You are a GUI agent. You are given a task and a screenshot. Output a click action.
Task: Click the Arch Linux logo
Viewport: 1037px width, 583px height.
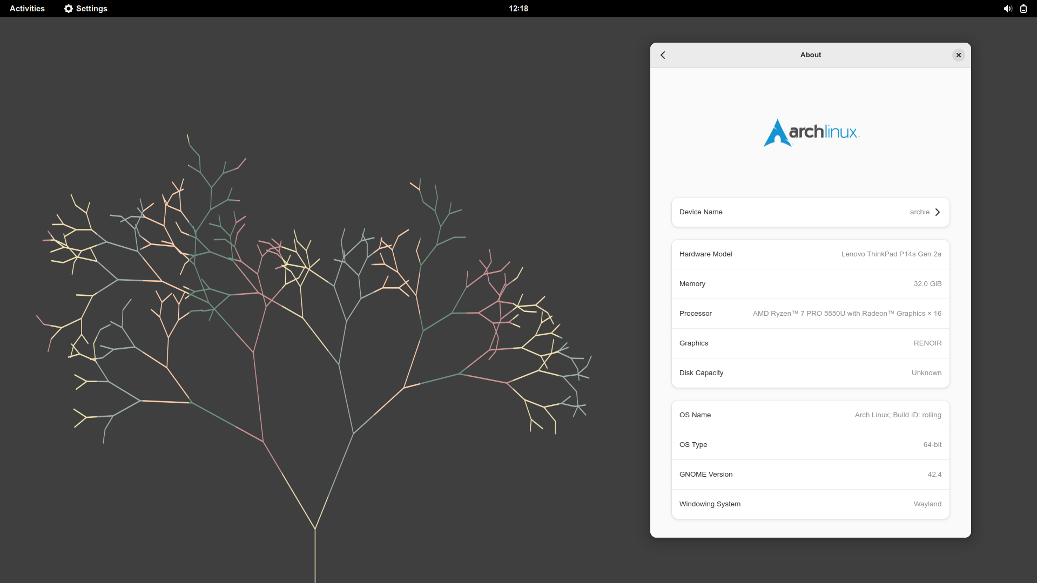(811, 133)
